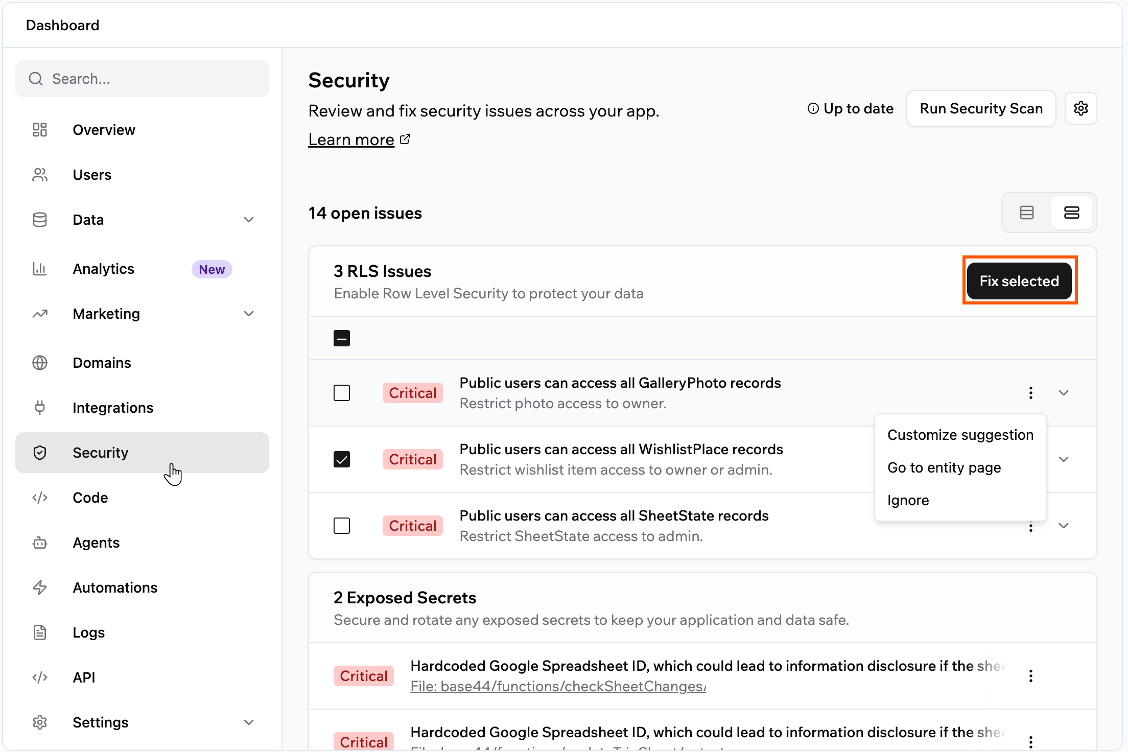Click the Domains globe icon

40,363
